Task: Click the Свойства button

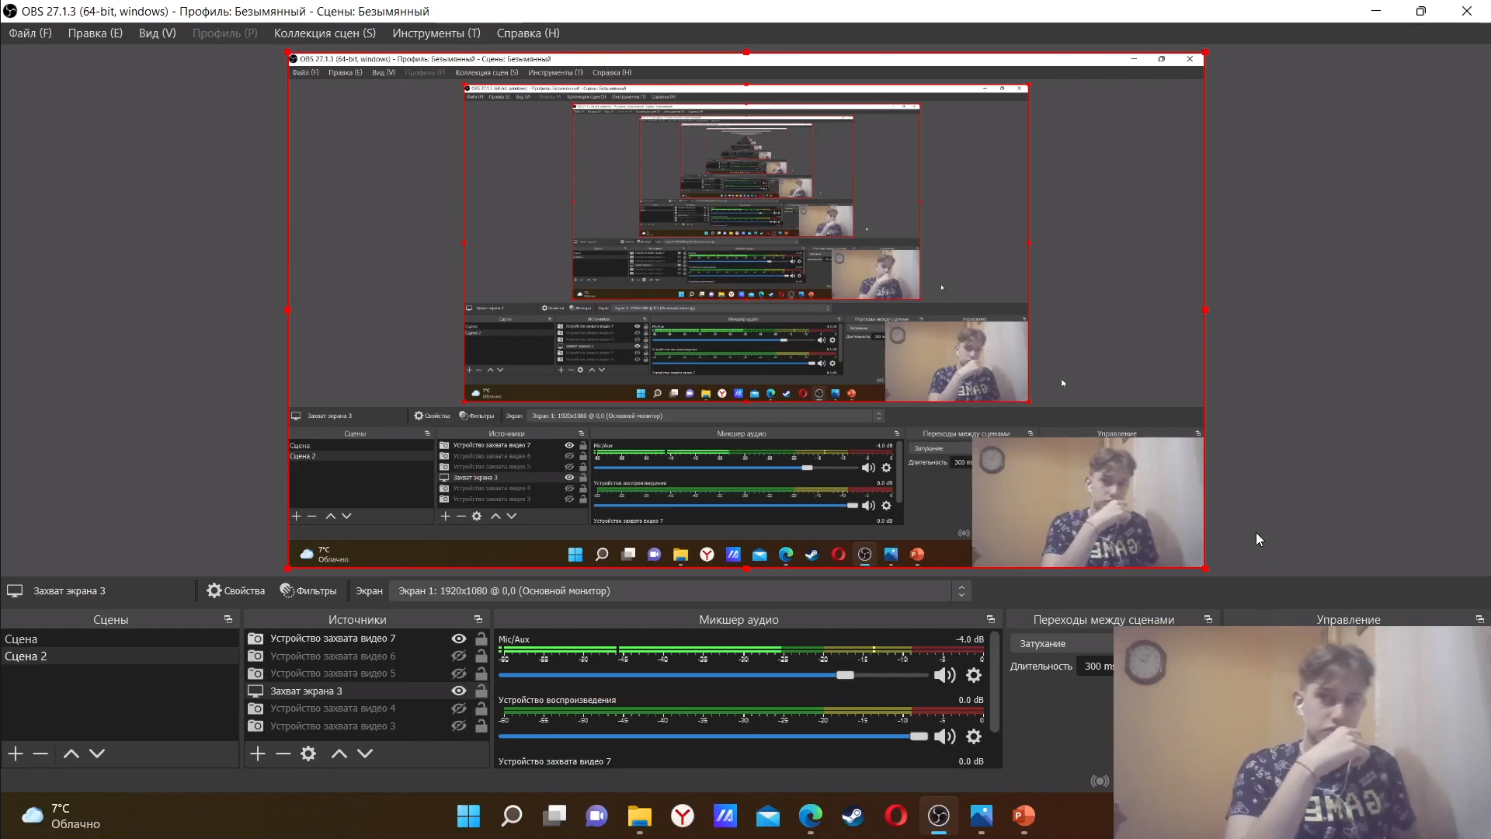Action: pos(236,591)
